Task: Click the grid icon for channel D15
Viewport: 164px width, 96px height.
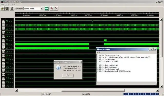Action: pos(3,78)
